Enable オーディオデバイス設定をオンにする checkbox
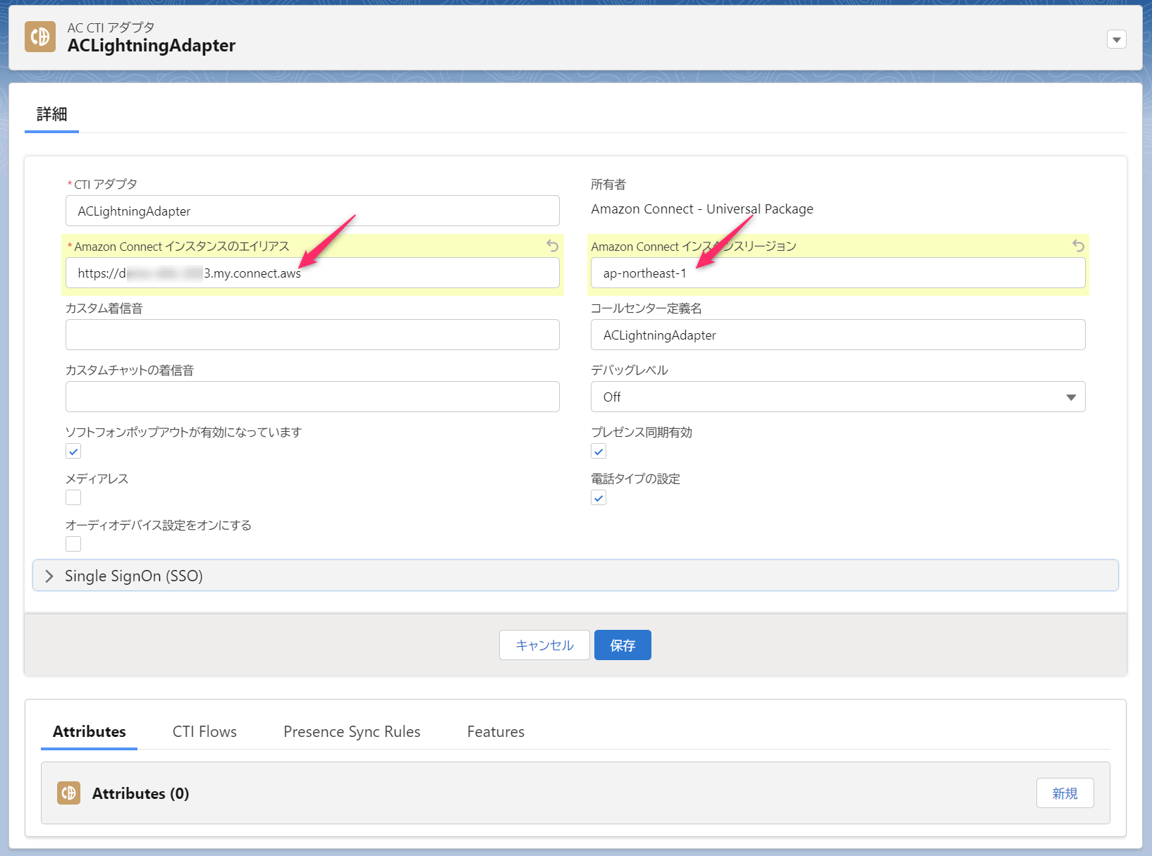 coord(73,544)
